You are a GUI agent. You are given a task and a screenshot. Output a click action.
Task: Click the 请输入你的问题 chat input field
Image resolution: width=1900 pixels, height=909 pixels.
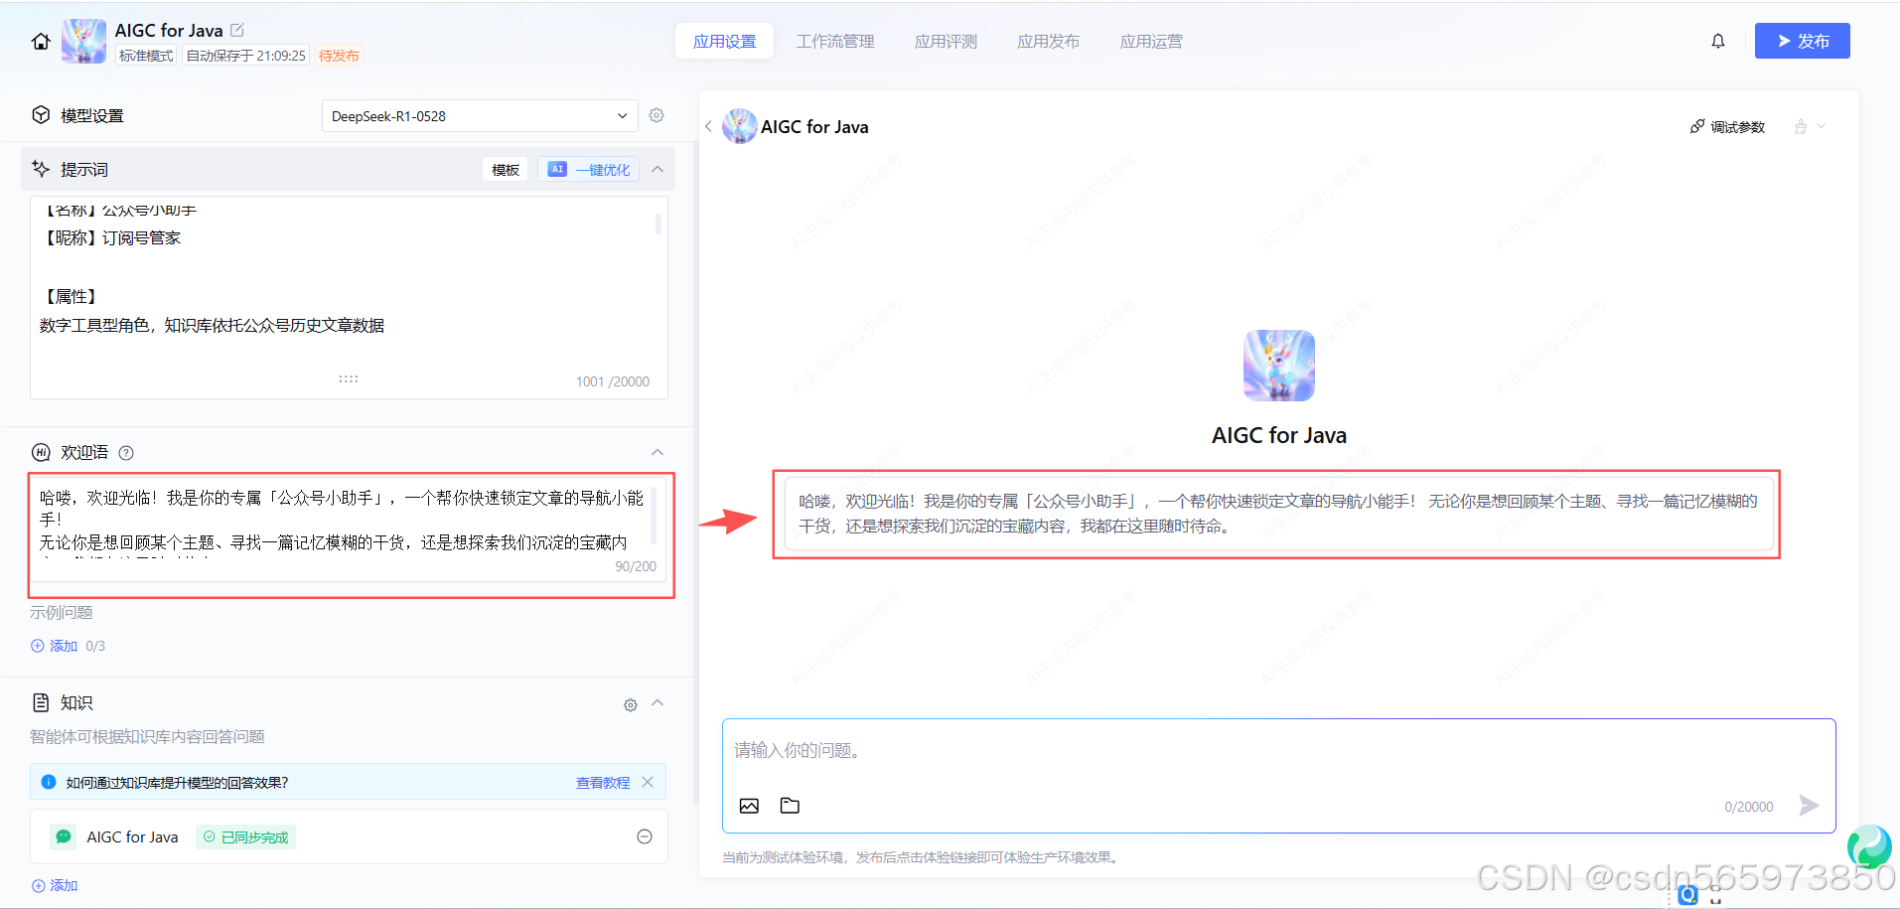coord(1093,750)
